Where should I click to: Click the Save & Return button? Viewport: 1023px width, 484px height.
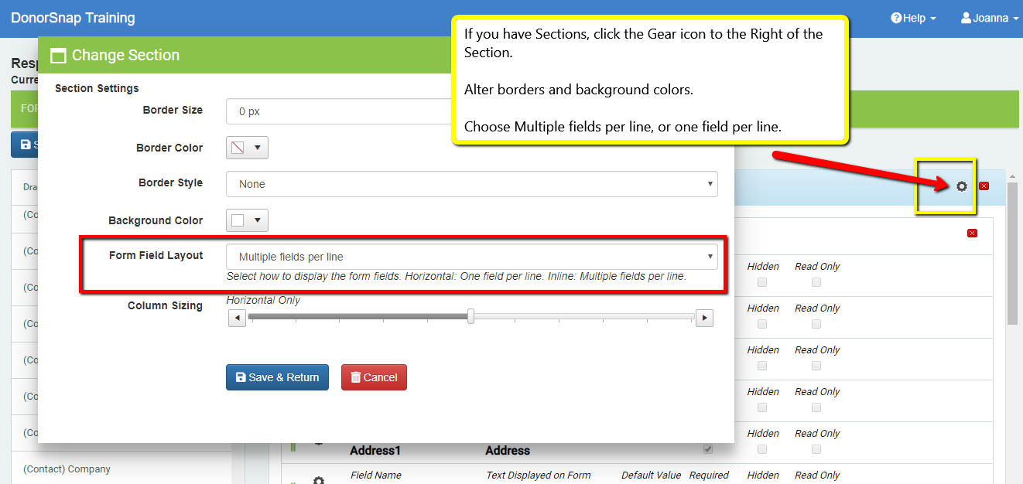click(x=277, y=377)
